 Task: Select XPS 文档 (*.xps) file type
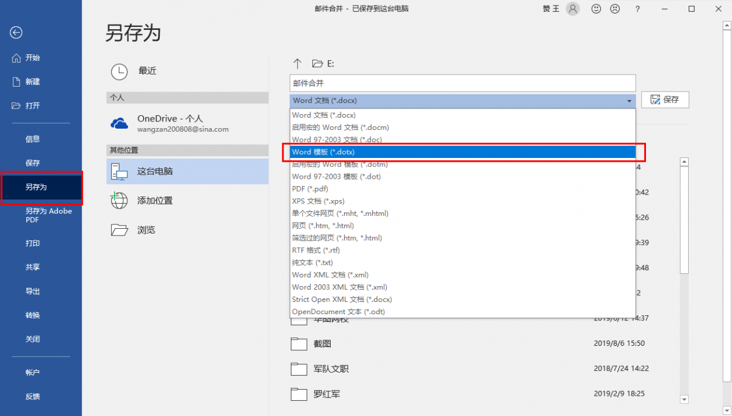click(x=463, y=201)
